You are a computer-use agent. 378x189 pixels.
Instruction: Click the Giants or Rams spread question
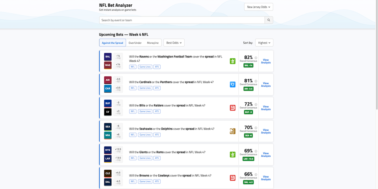coord(167,152)
